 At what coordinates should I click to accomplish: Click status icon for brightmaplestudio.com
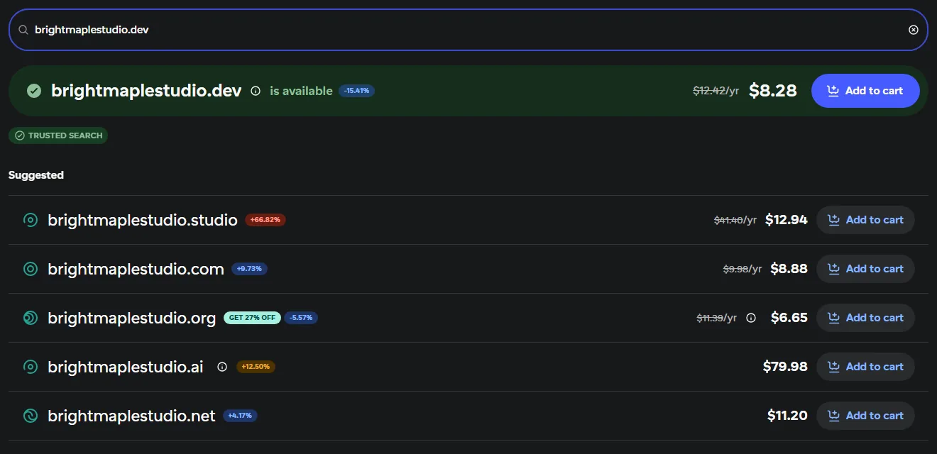(31, 269)
